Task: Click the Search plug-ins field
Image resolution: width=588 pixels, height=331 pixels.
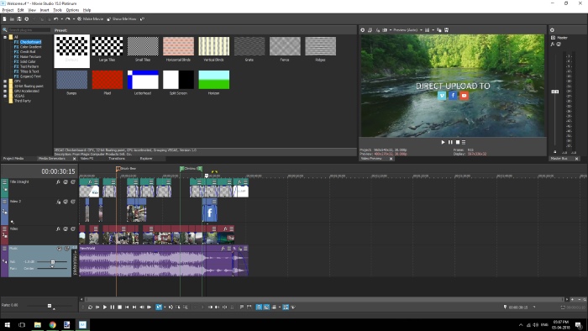Action: 29,29
